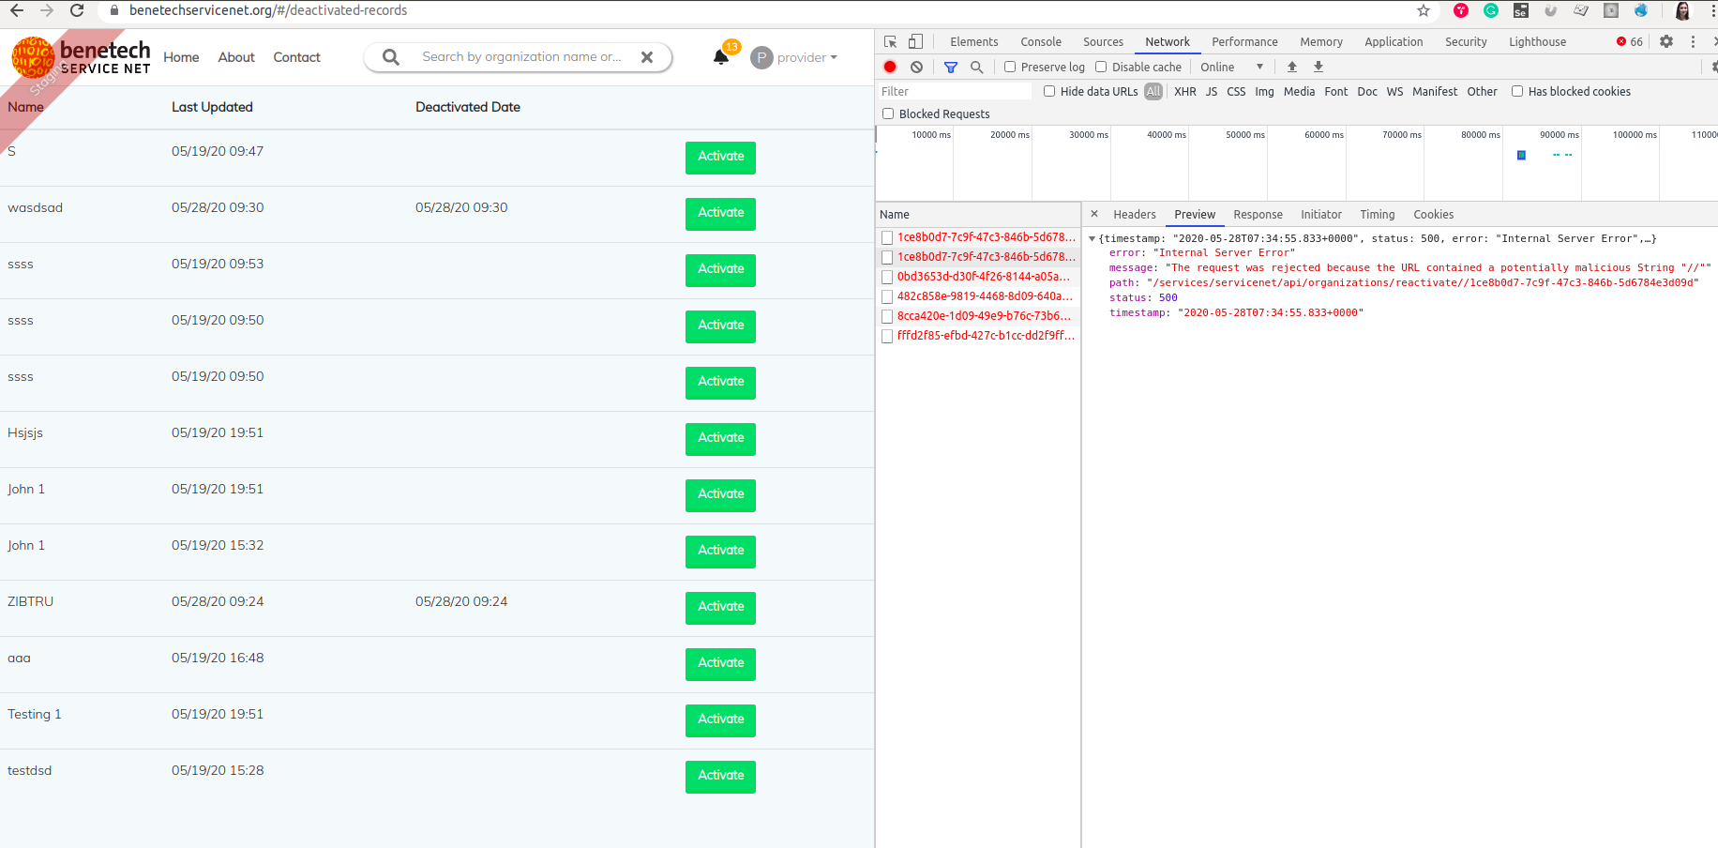Viewport: 1718px width, 848px height.
Task: Open the provider account dropdown
Action: pyautogui.click(x=793, y=57)
